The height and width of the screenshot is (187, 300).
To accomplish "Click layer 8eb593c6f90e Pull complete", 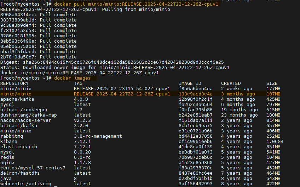I will coord(39,41).
